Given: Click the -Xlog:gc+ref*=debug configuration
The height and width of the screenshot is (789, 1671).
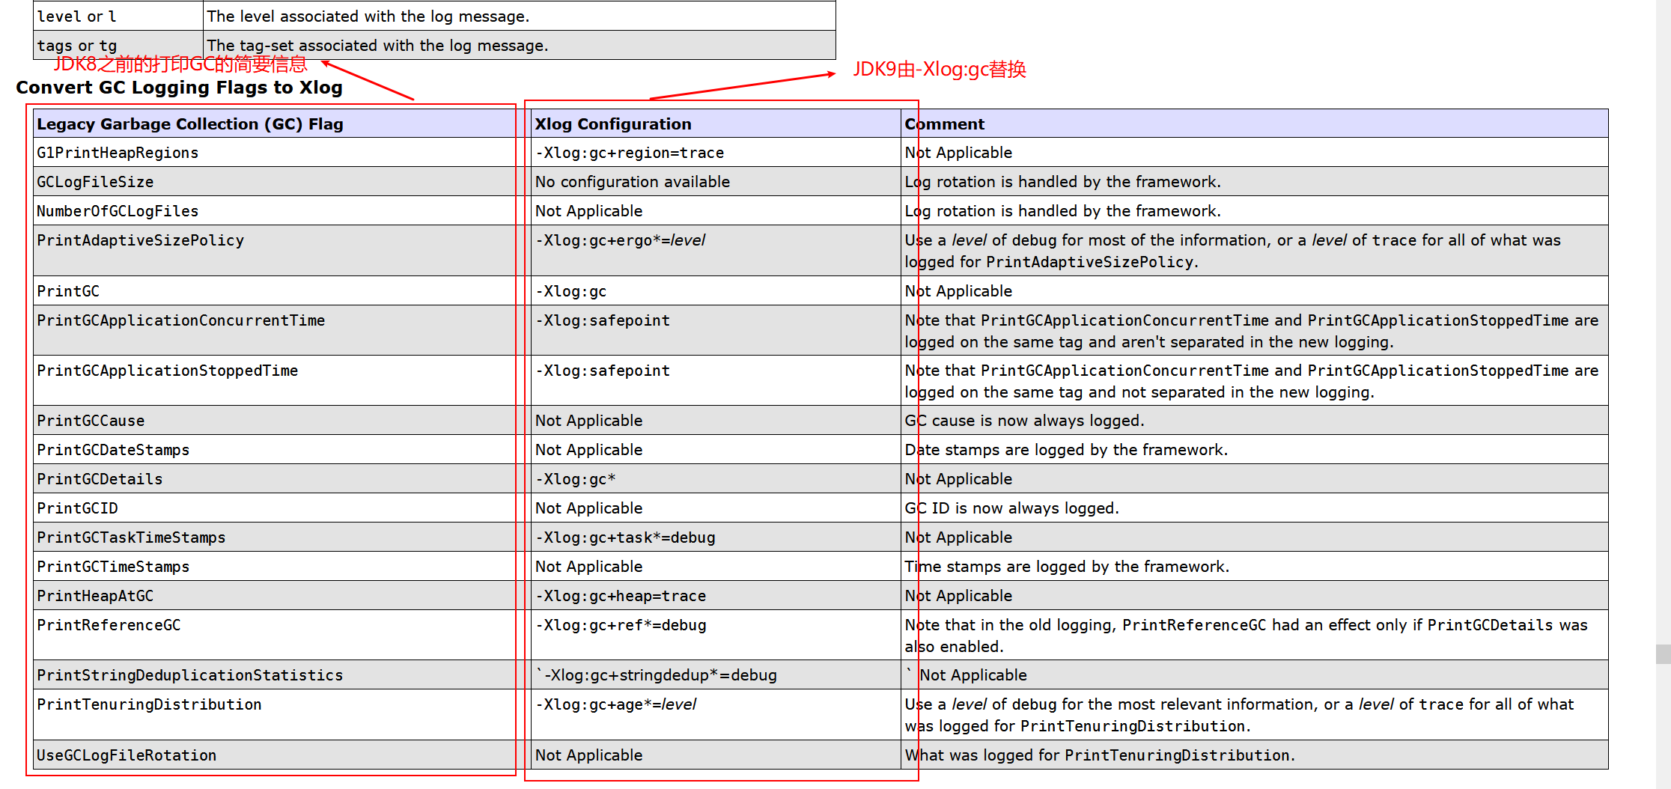Looking at the screenshot, I should click(621, 625).
